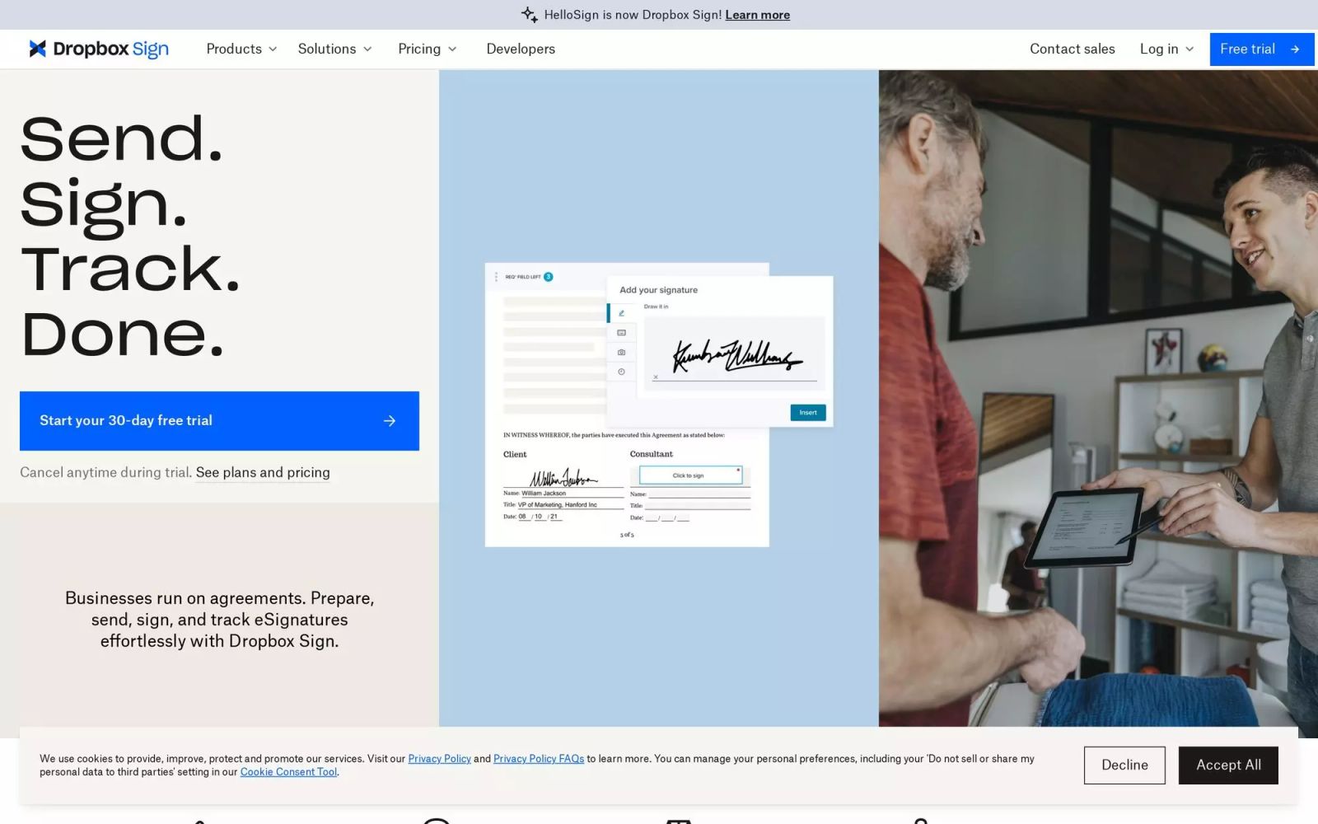The image size is (1318, 824).
Task: Start your 30-day free trial
Action: coord(219,421)
